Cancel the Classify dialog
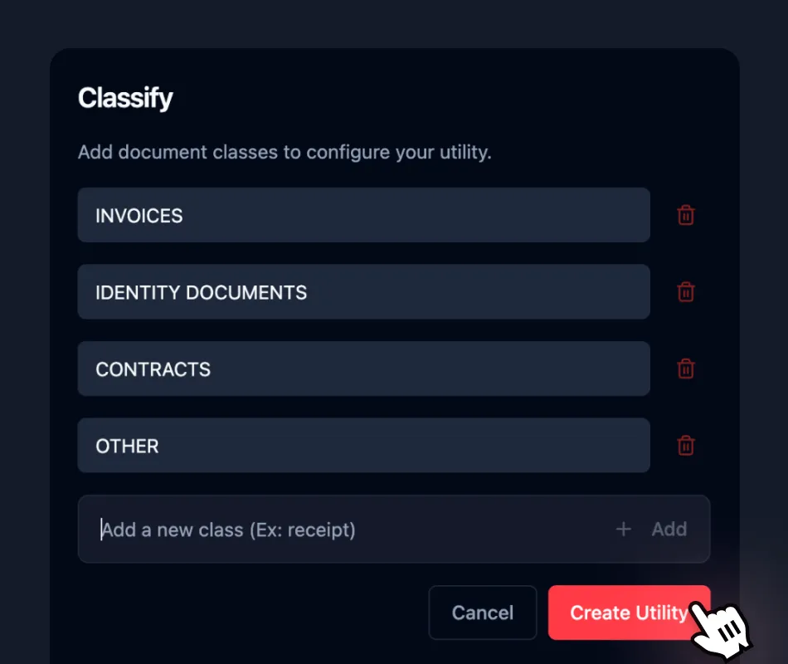788x664 pixels. (482, 613)
